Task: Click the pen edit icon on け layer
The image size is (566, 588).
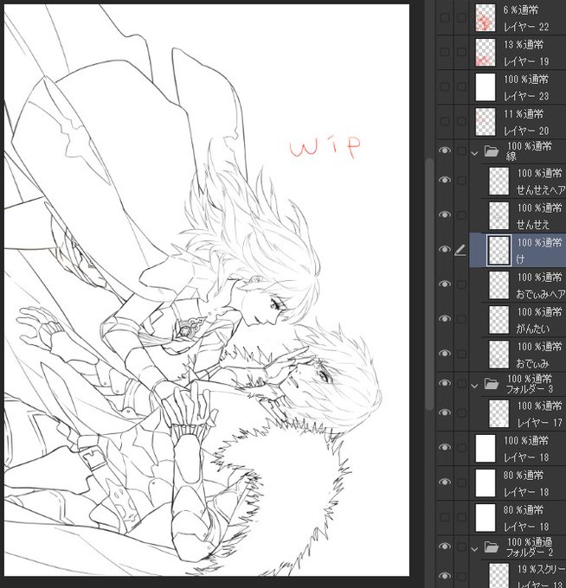Action: [460, 250]
